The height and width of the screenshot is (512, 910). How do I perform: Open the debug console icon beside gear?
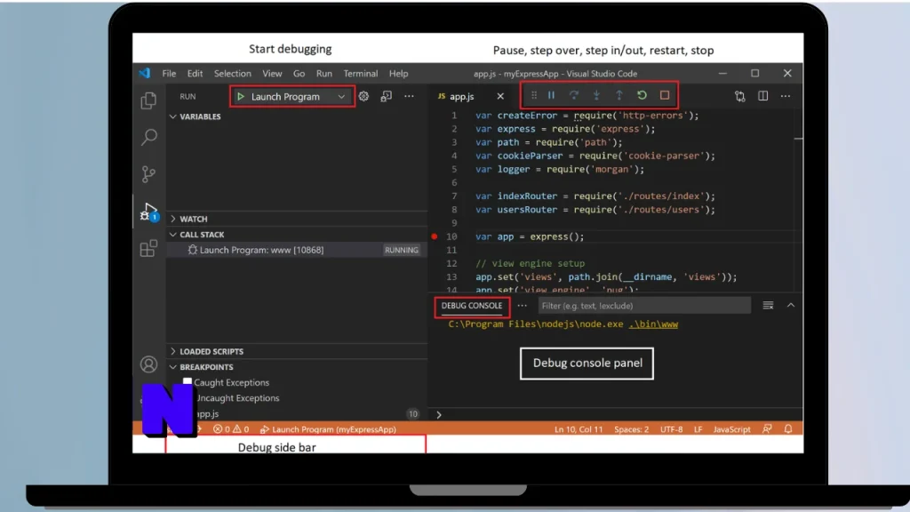pyautogui.click(x=386, y=96)
